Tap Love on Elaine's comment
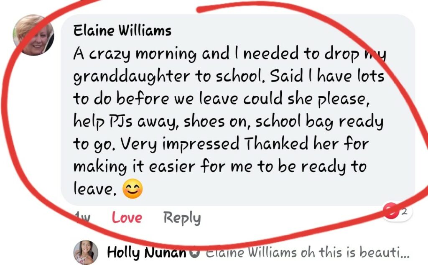The image size is (428, 265). (127, 218)
